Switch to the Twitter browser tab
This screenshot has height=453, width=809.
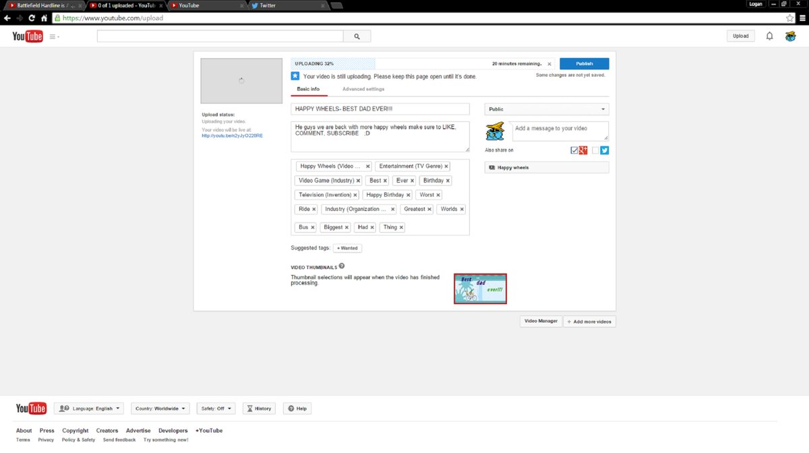(287, 5)
